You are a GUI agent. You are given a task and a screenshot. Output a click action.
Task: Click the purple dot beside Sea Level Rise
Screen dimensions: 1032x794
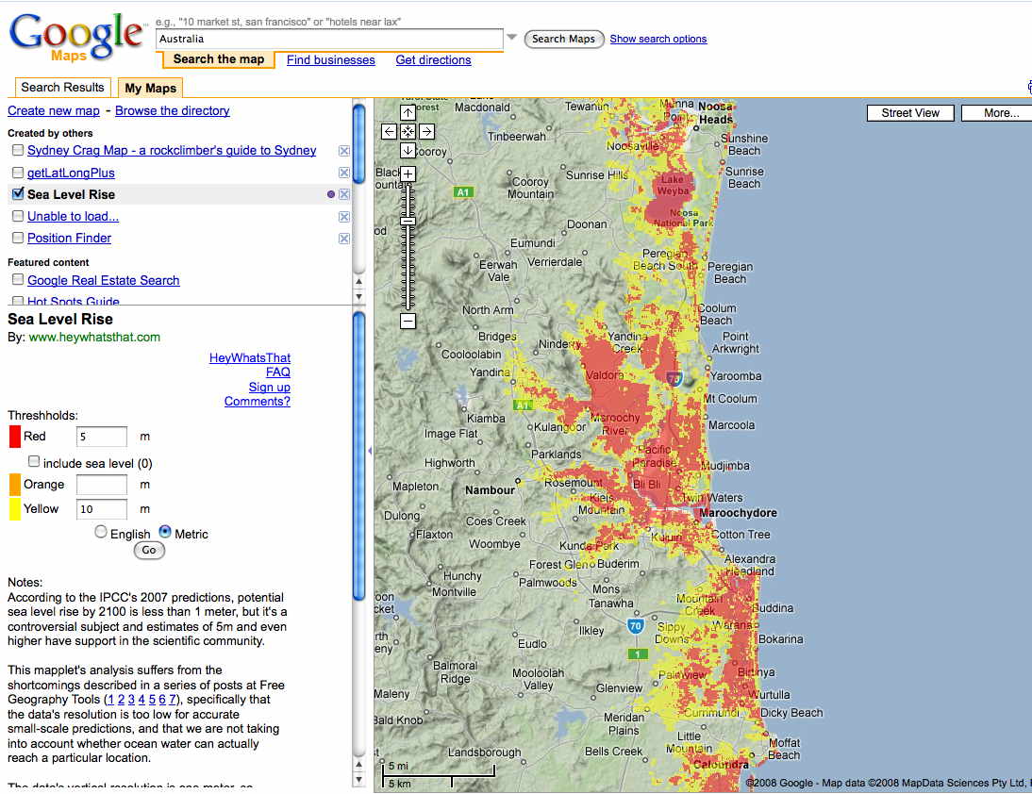point(330,194)
